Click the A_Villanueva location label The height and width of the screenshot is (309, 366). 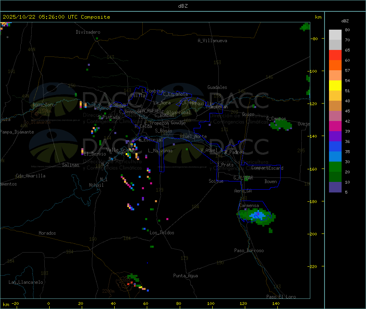click(212, 41)
